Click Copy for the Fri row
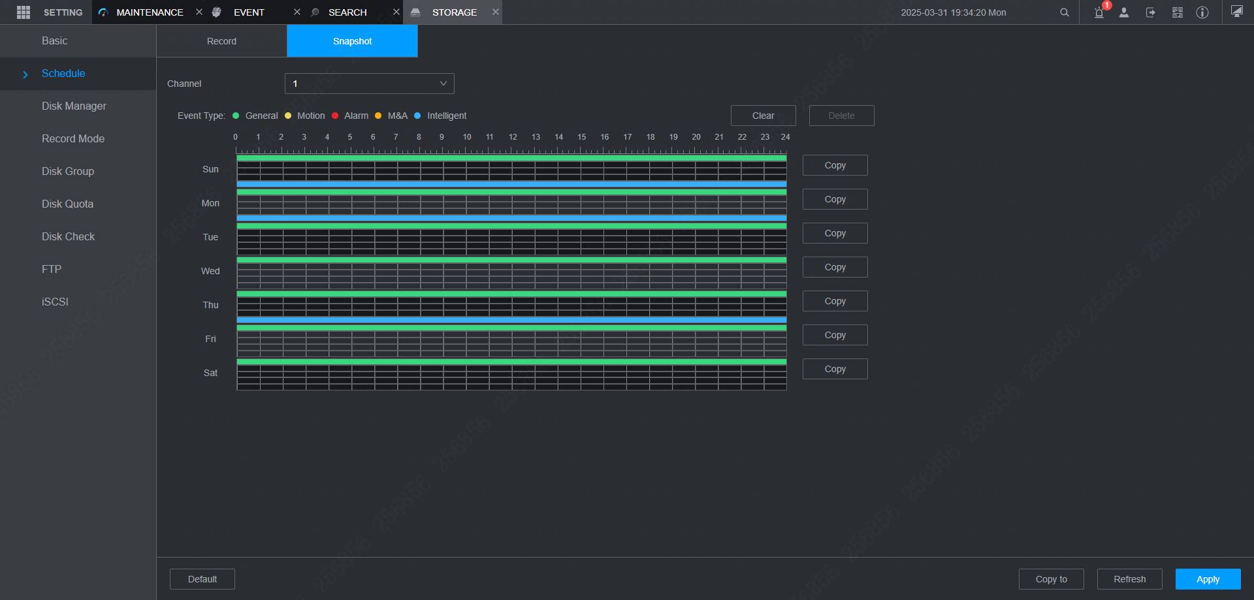Image resolution: width=1254 pixels, height=600 pixels. pos(835,335)
